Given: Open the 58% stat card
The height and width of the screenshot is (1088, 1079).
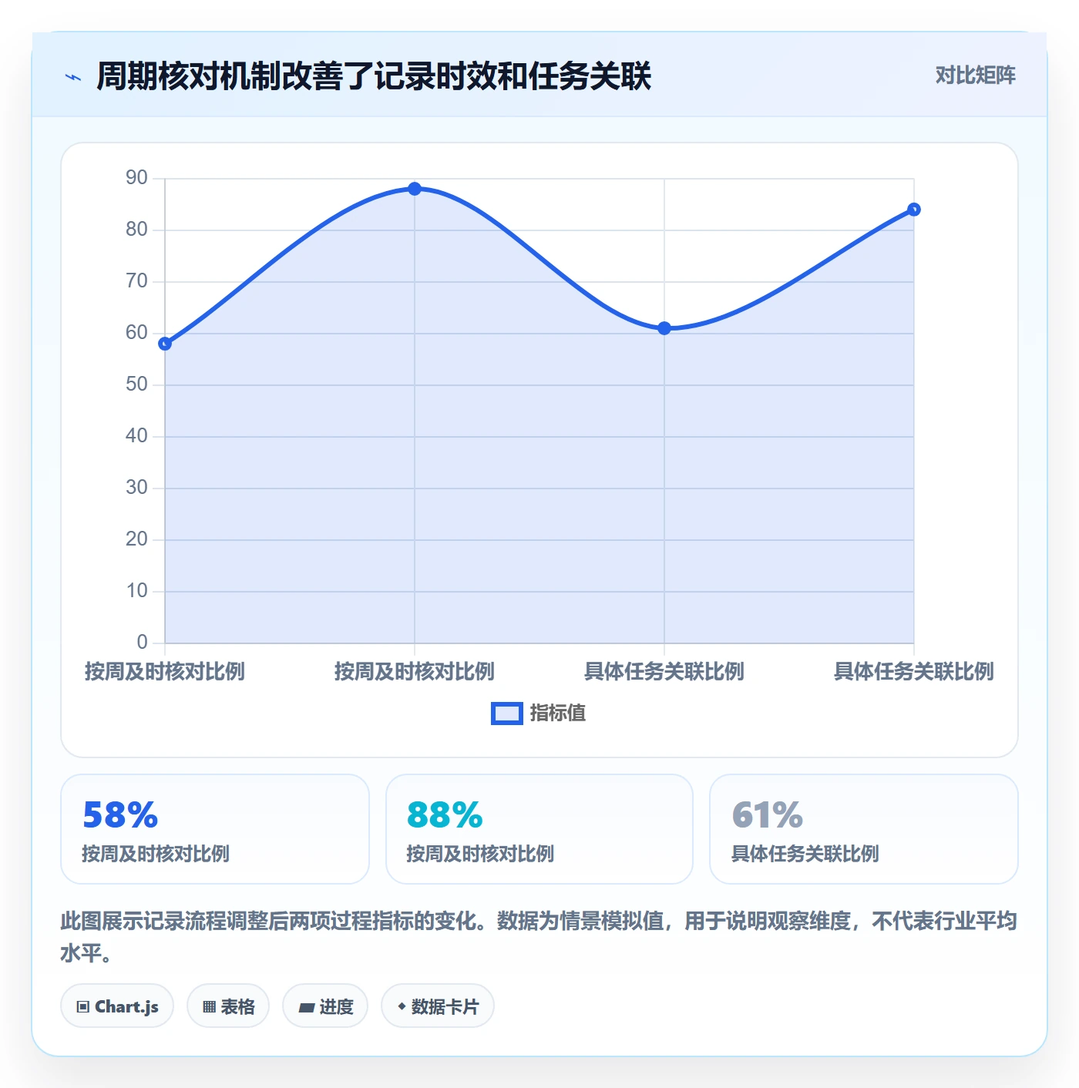Looking at the screenshot, I should click(215, 829).
